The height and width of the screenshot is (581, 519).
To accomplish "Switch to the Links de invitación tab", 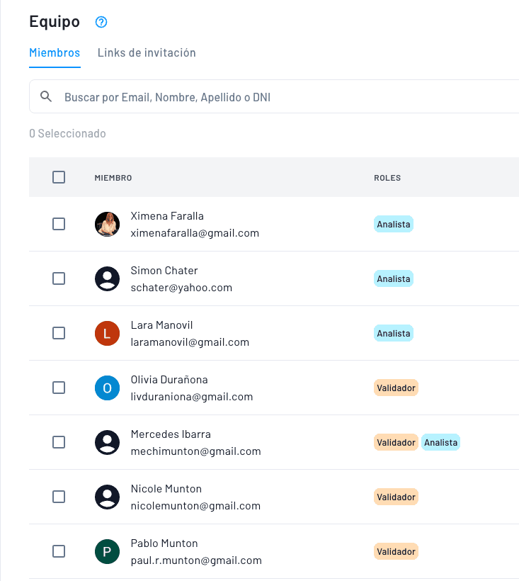I will pyautogui.click(x=147, y=52).
